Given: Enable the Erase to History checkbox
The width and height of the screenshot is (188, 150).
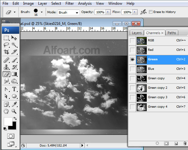Looking at the screenshot, I should click(151, 12).
